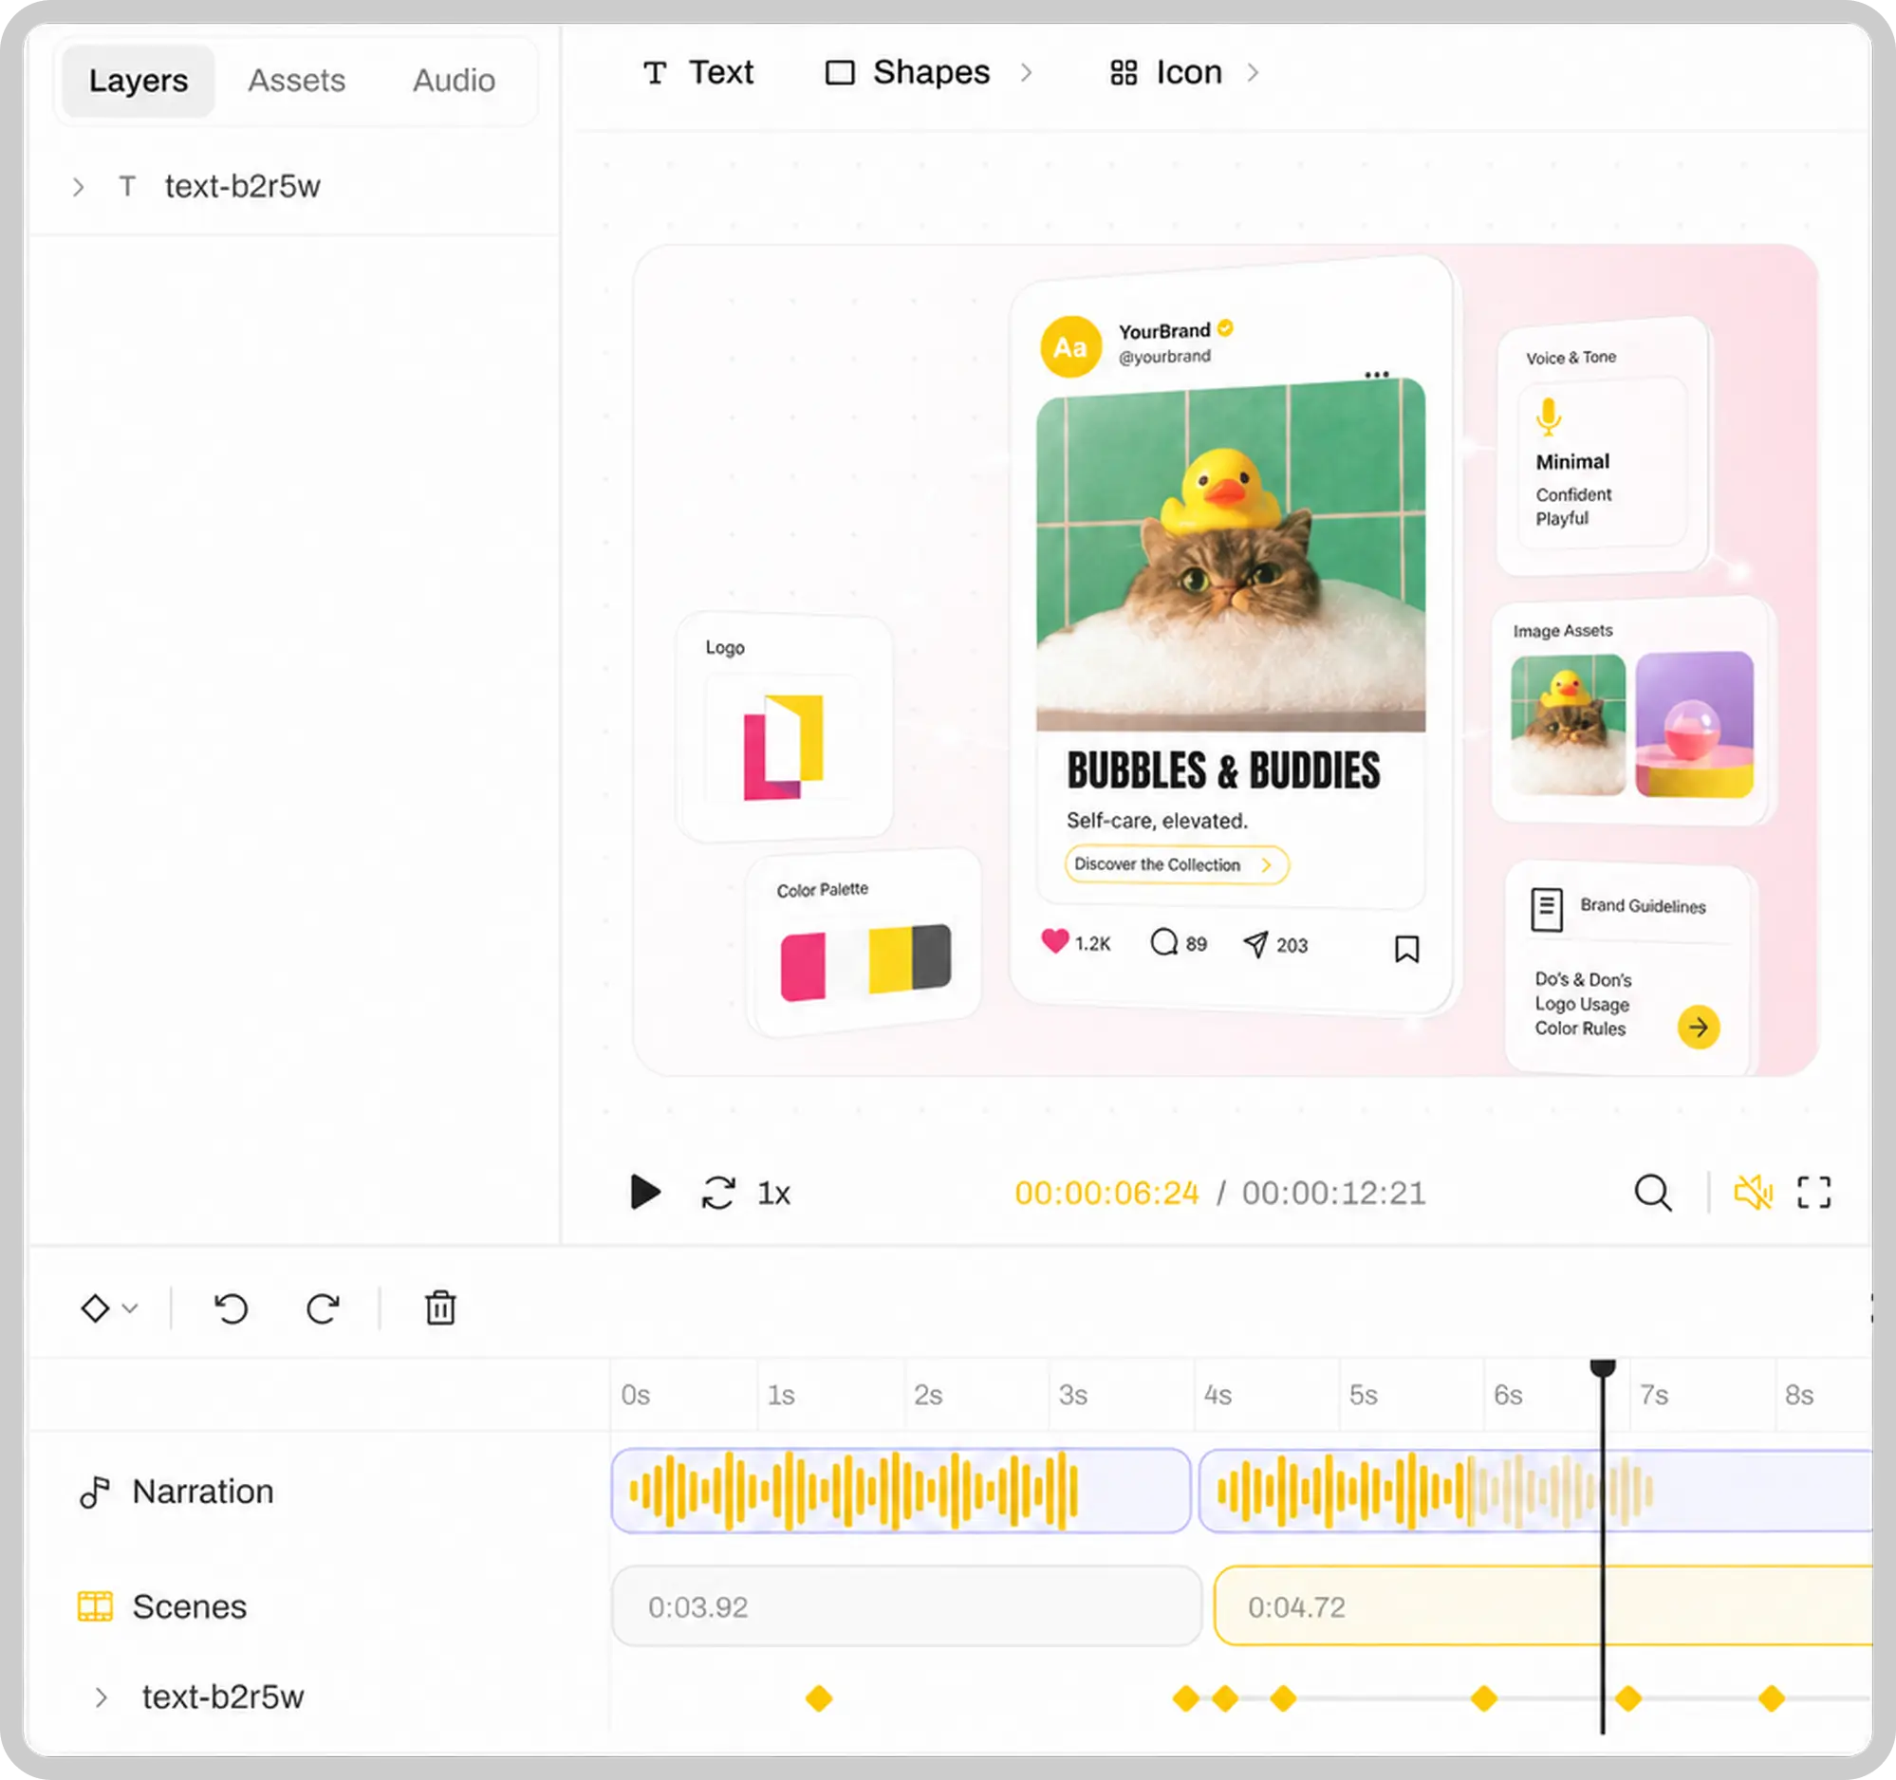Switch to the Layers tab

(x=139, y=80)
